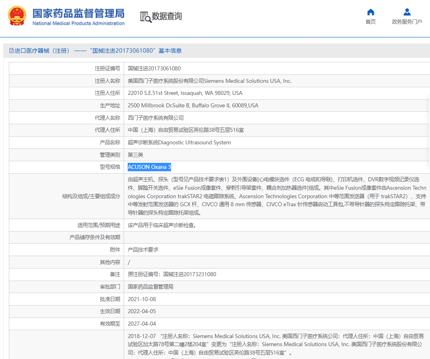Click the data query magnifier icon
The image size is (430, 359).
[146, 17]
